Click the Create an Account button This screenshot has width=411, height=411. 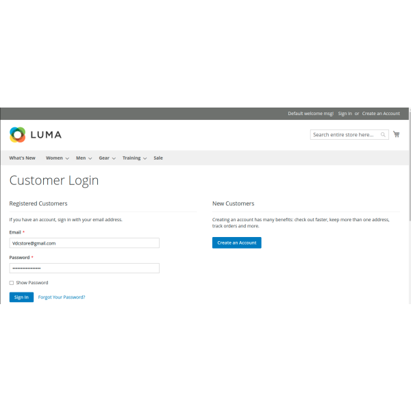pos(236,242)
